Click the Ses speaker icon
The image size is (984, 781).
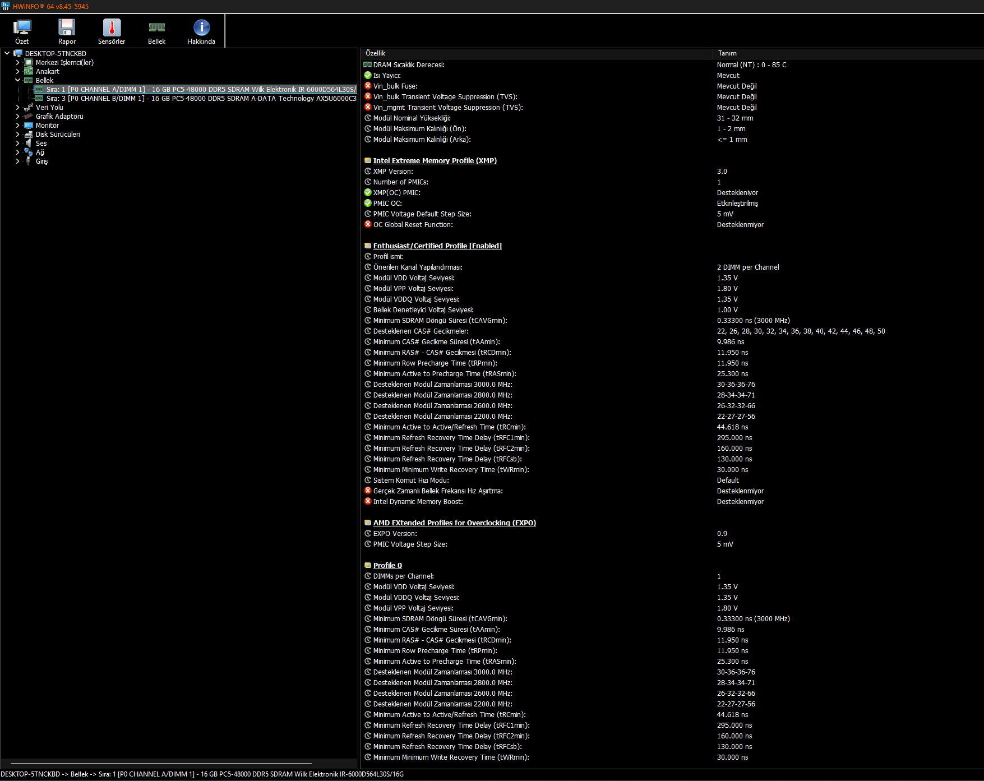[29, 144]
